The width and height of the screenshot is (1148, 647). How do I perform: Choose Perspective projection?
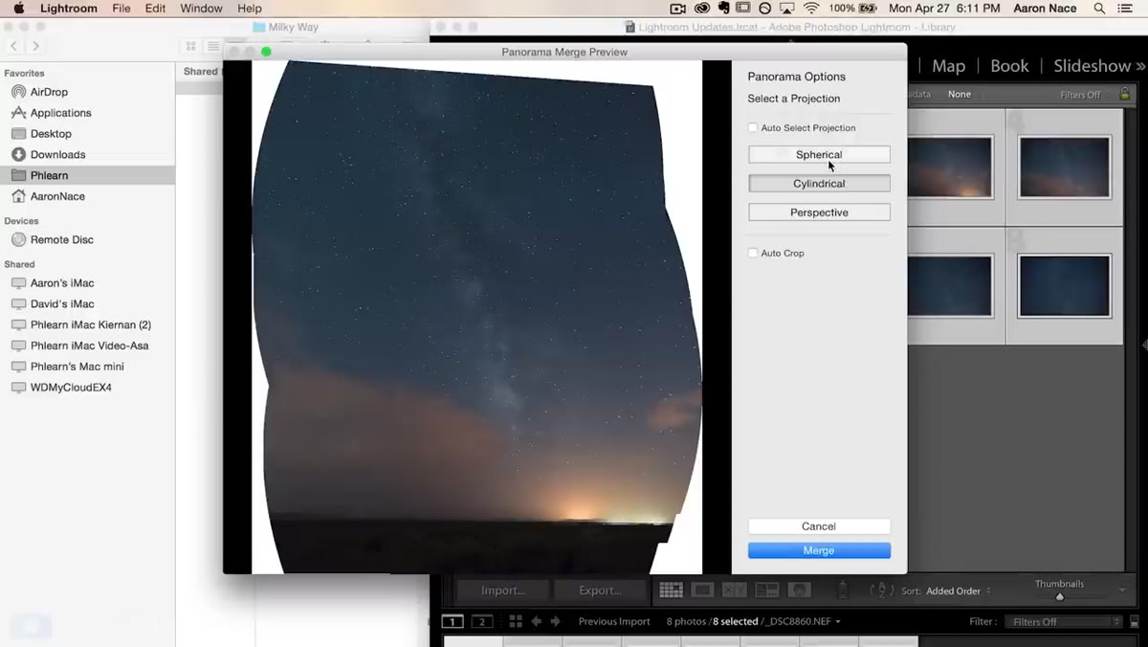[819, 212]
